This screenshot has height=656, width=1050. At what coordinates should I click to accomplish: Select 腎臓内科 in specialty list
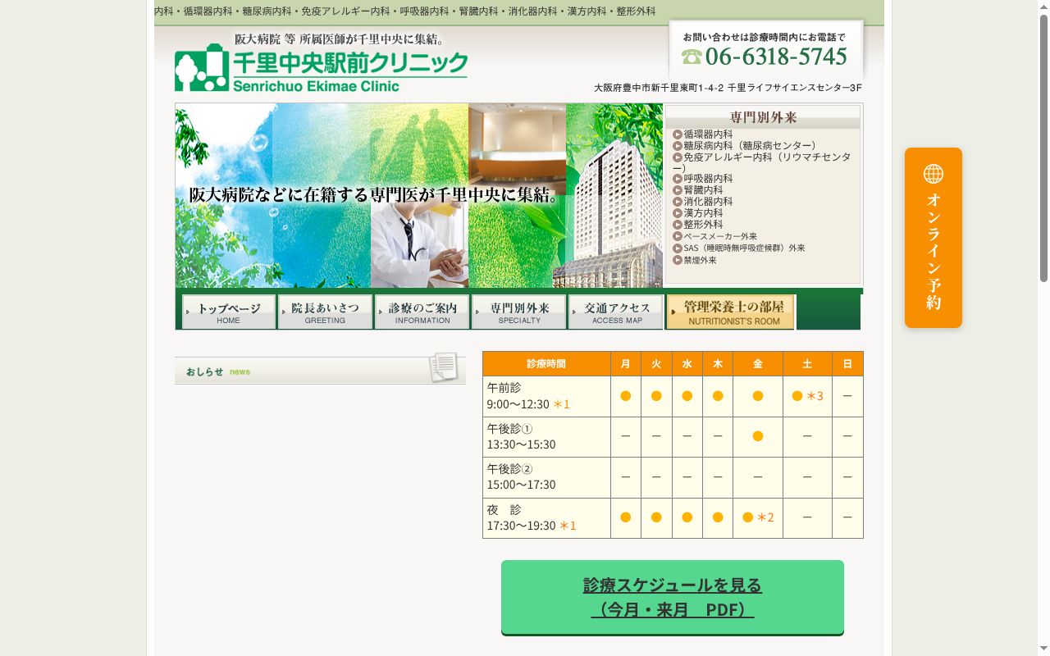click(703, 190)
